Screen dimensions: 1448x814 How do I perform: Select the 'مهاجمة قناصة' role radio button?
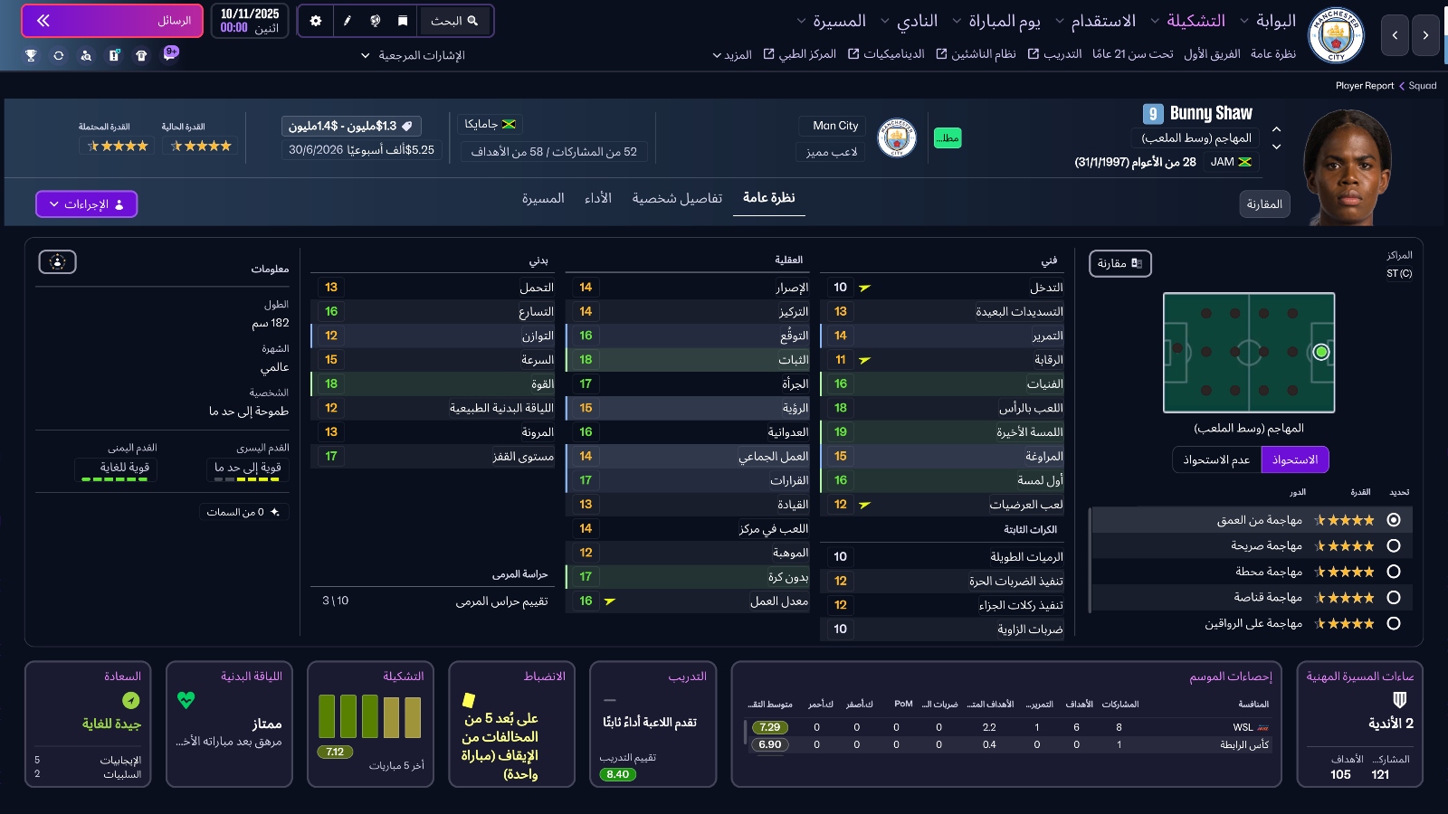(x=1394, y=597)
